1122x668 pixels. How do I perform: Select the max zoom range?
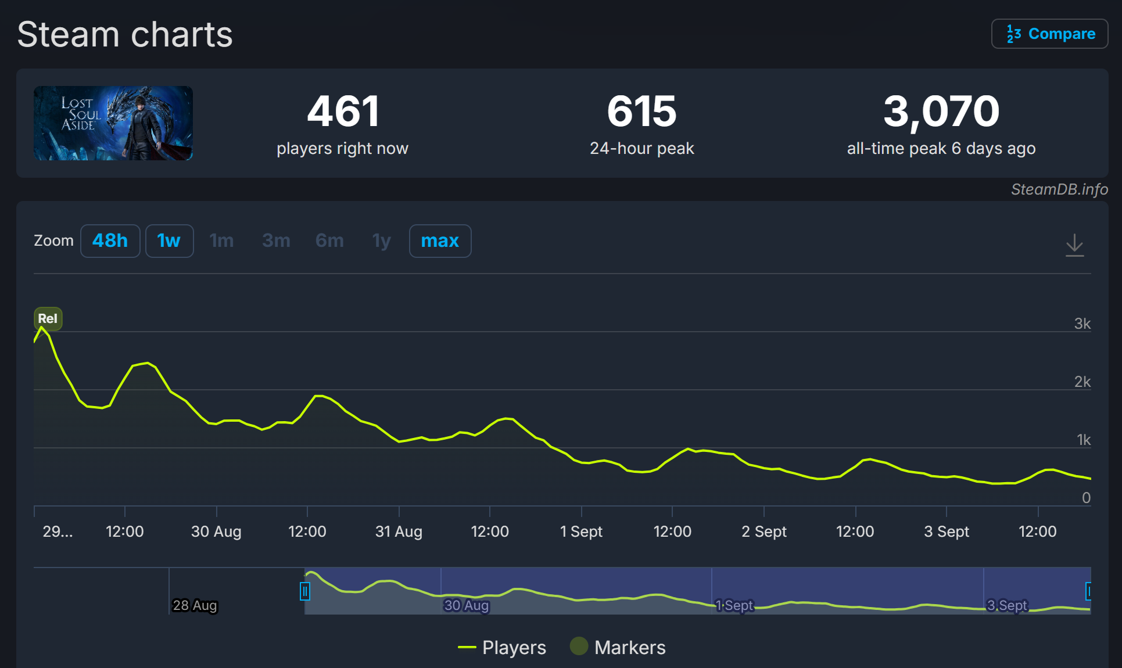click(440, 240)
